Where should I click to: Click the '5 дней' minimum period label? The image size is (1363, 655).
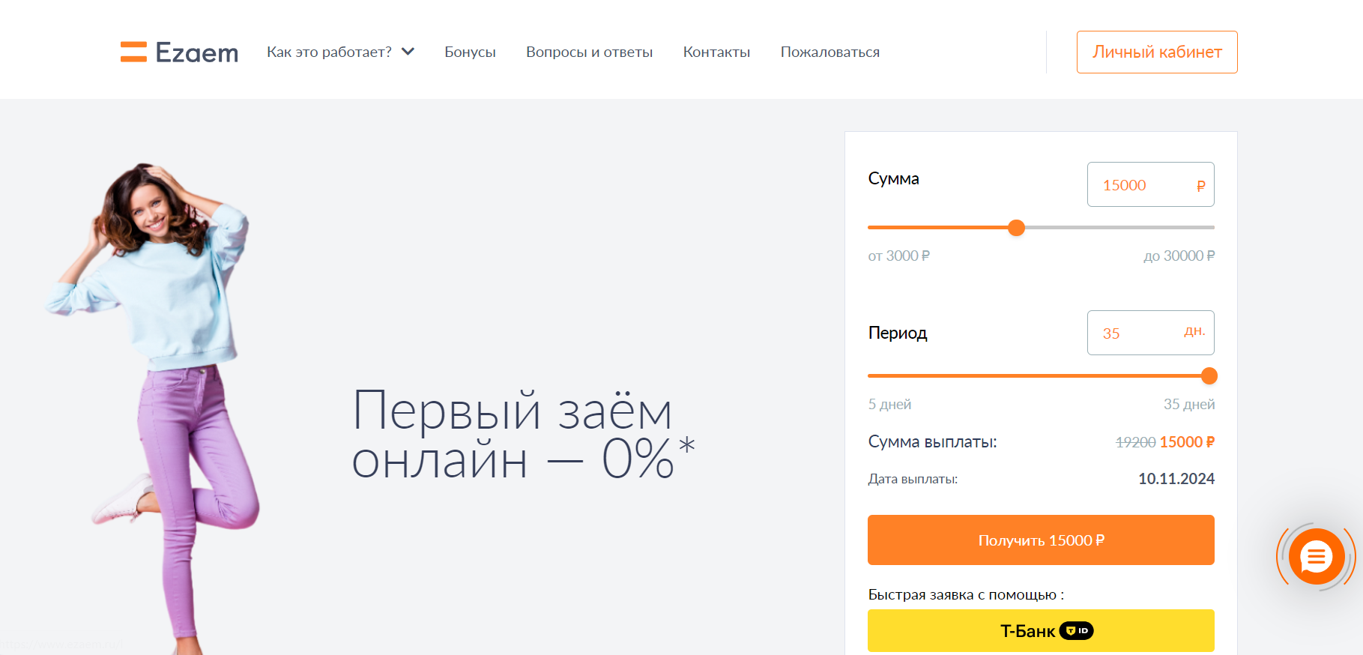889,404
